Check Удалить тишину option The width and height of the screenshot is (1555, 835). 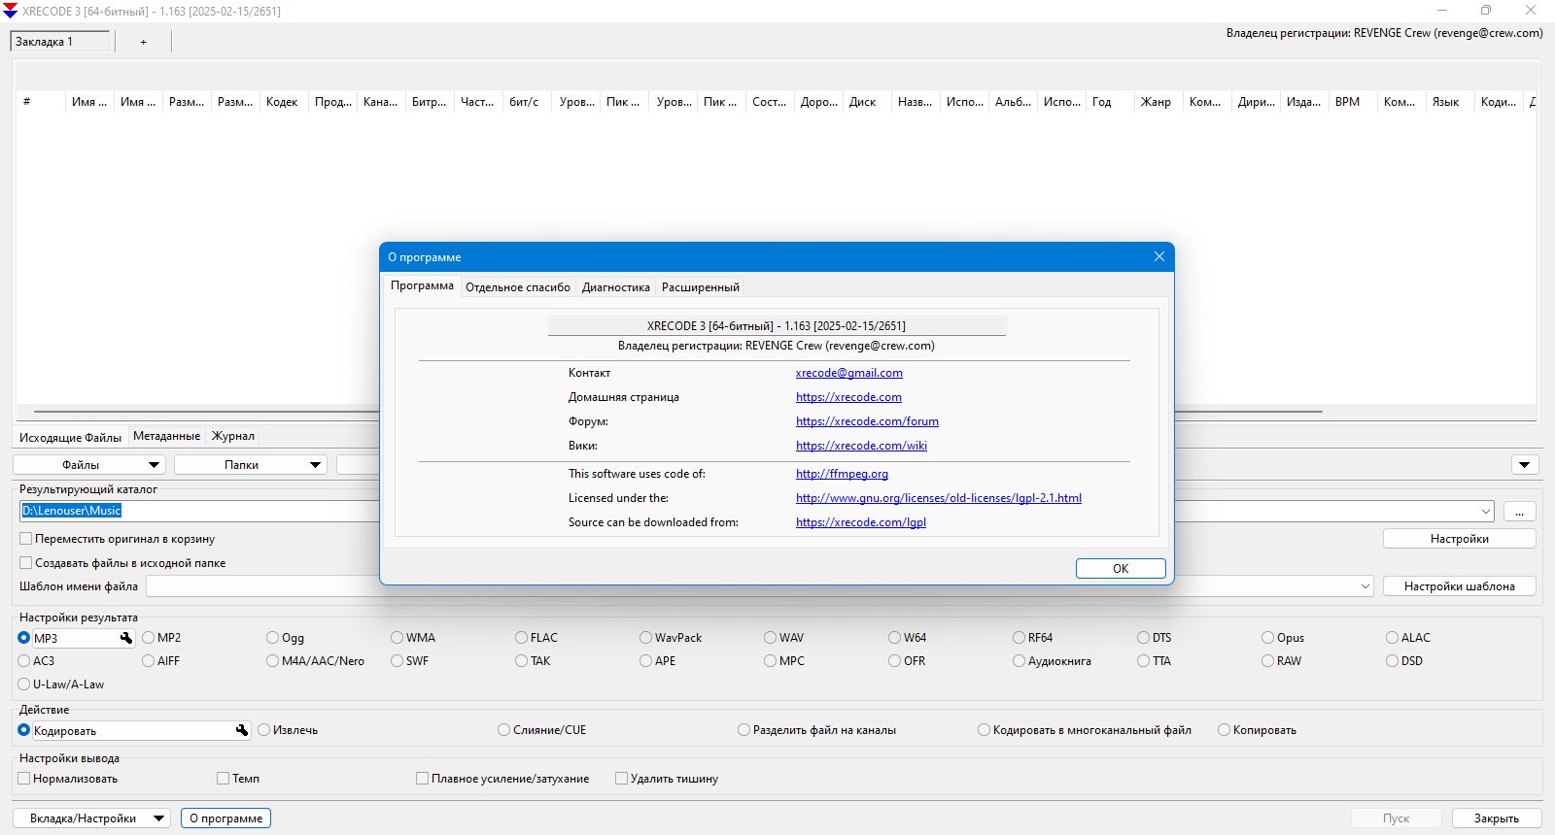[x=621, y=779]
